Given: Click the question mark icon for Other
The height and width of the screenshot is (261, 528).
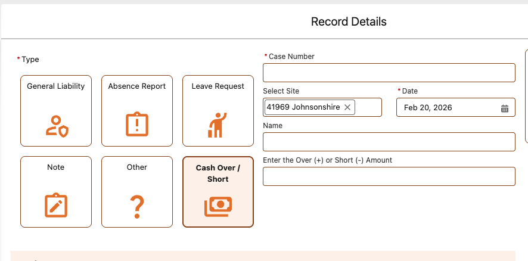Looking at the screenshot, I should click(137, 206).
